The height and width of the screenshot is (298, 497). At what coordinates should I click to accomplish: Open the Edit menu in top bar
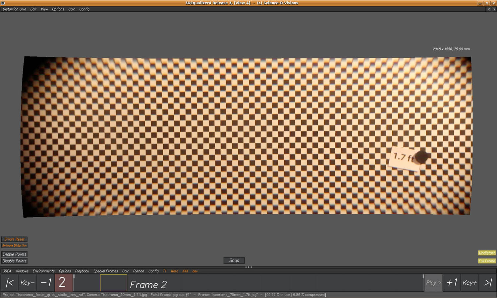33,9
